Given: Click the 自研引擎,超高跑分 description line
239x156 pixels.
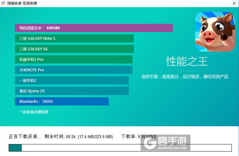Looking at the screenshot, I should [x=185, y=77].
